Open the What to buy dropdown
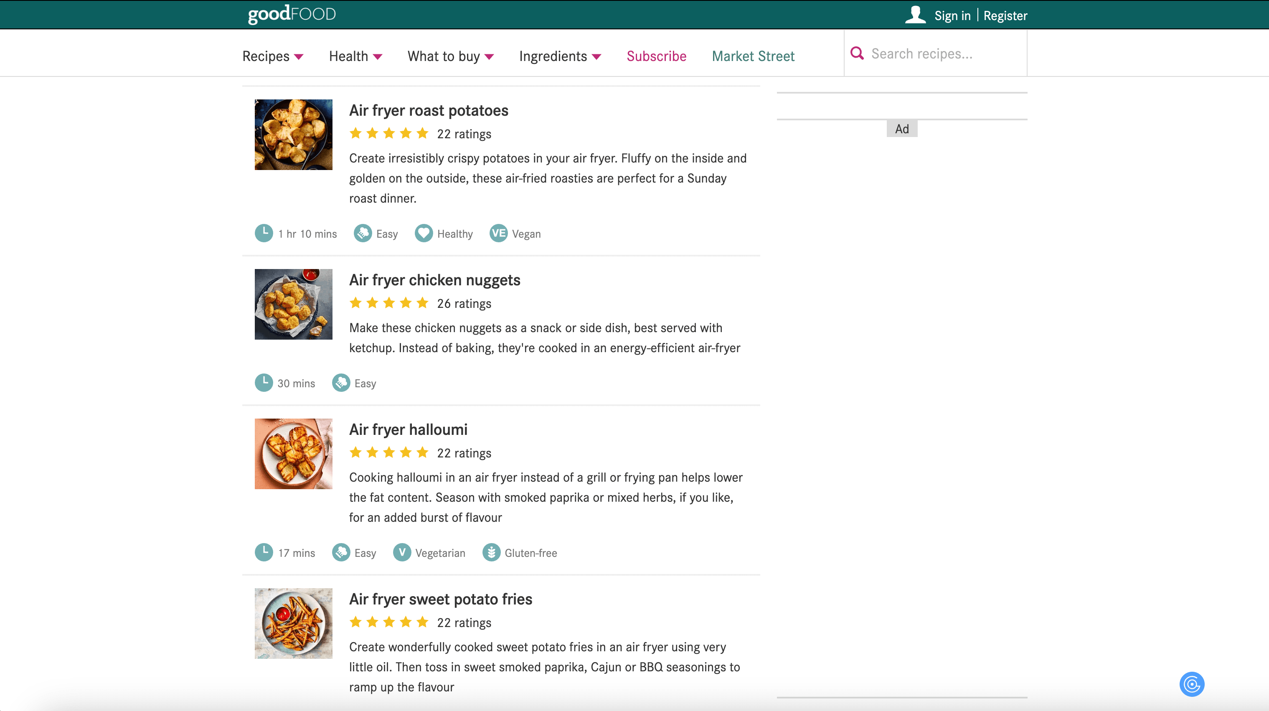 450,56
